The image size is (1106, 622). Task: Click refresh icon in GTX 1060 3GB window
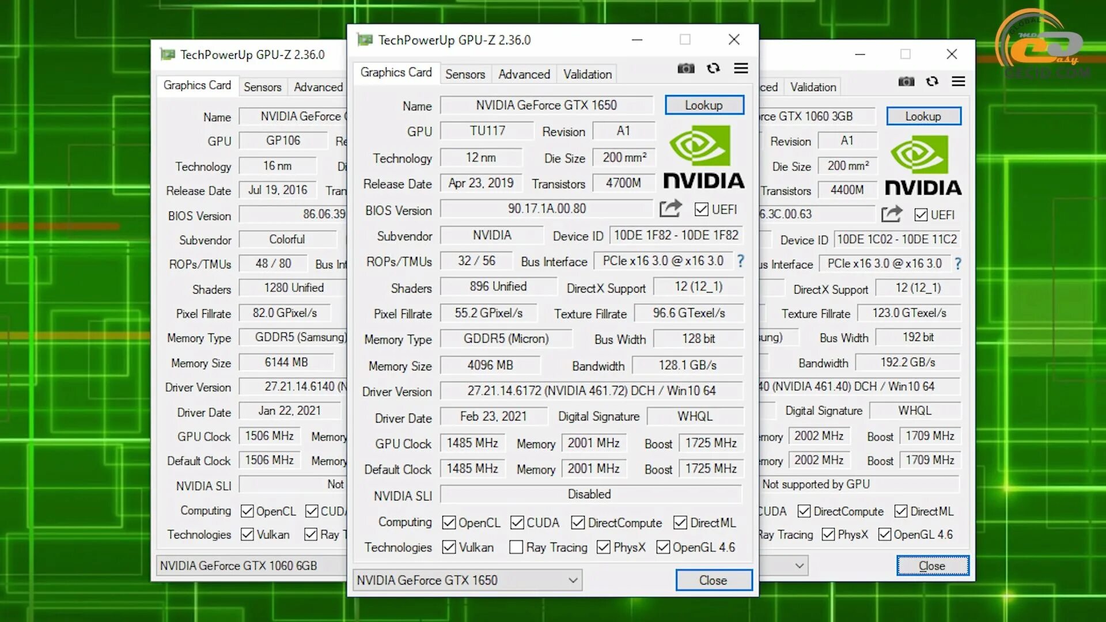click(932, 82)
